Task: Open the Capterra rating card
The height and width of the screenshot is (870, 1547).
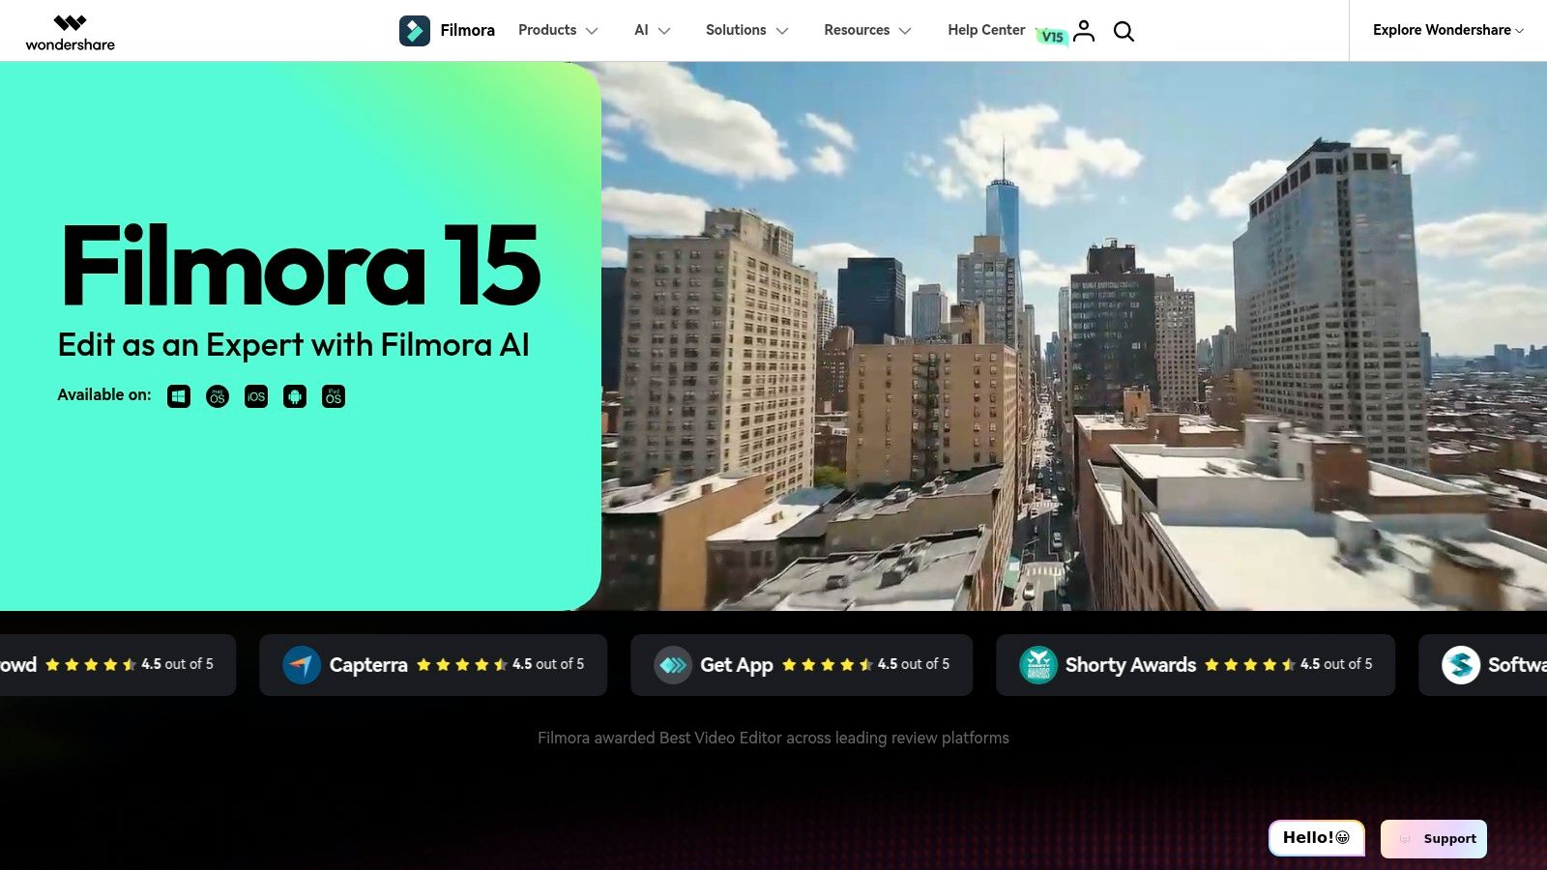Action: [433, 665]
